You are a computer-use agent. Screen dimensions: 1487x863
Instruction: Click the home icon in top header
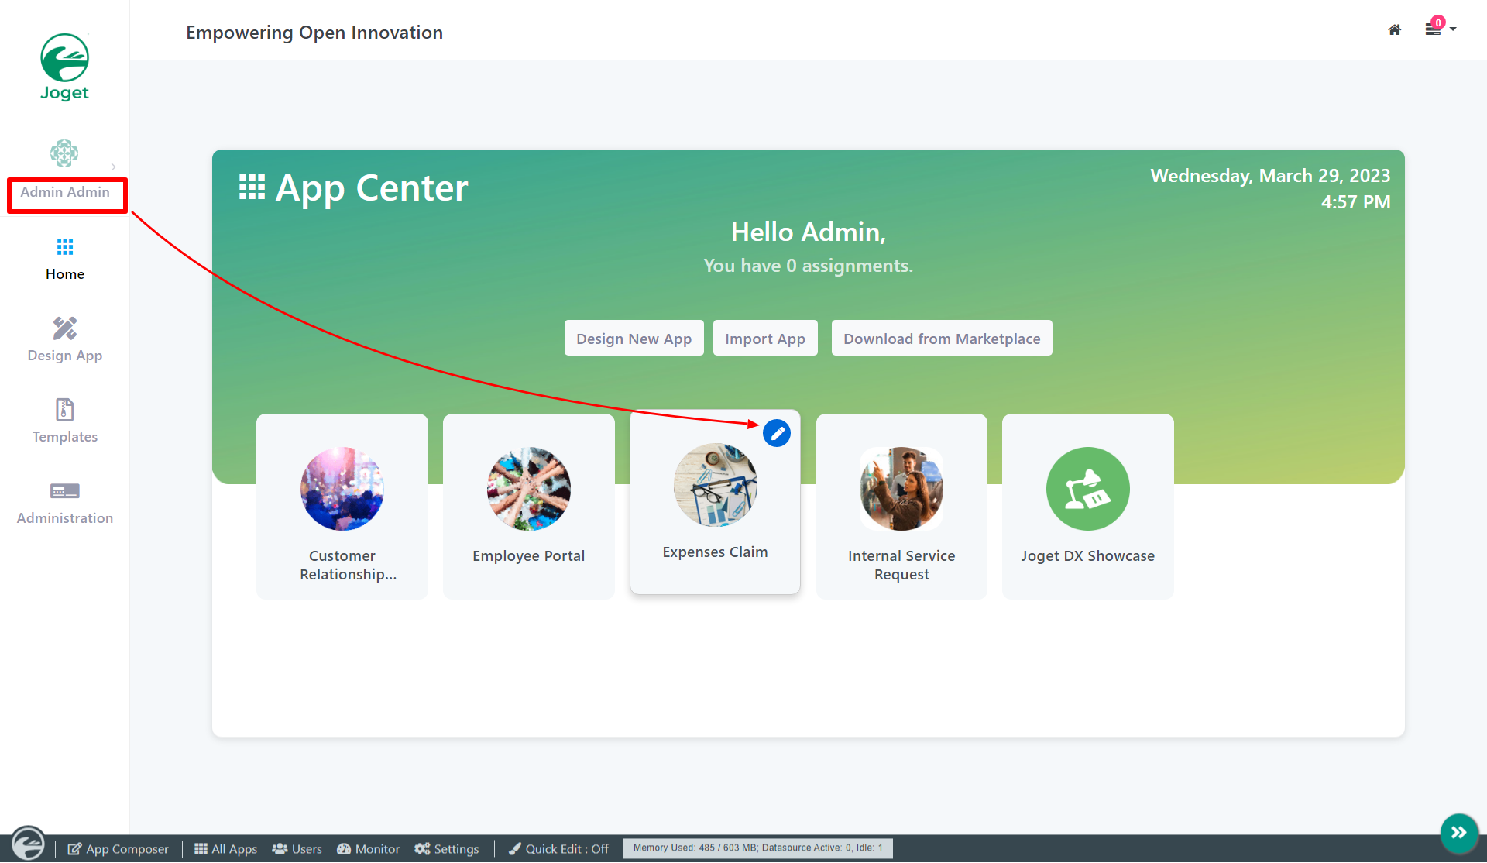coord(1394,29)
